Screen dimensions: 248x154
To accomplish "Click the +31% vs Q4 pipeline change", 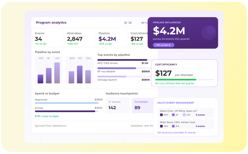I will [x=105, y=44].
